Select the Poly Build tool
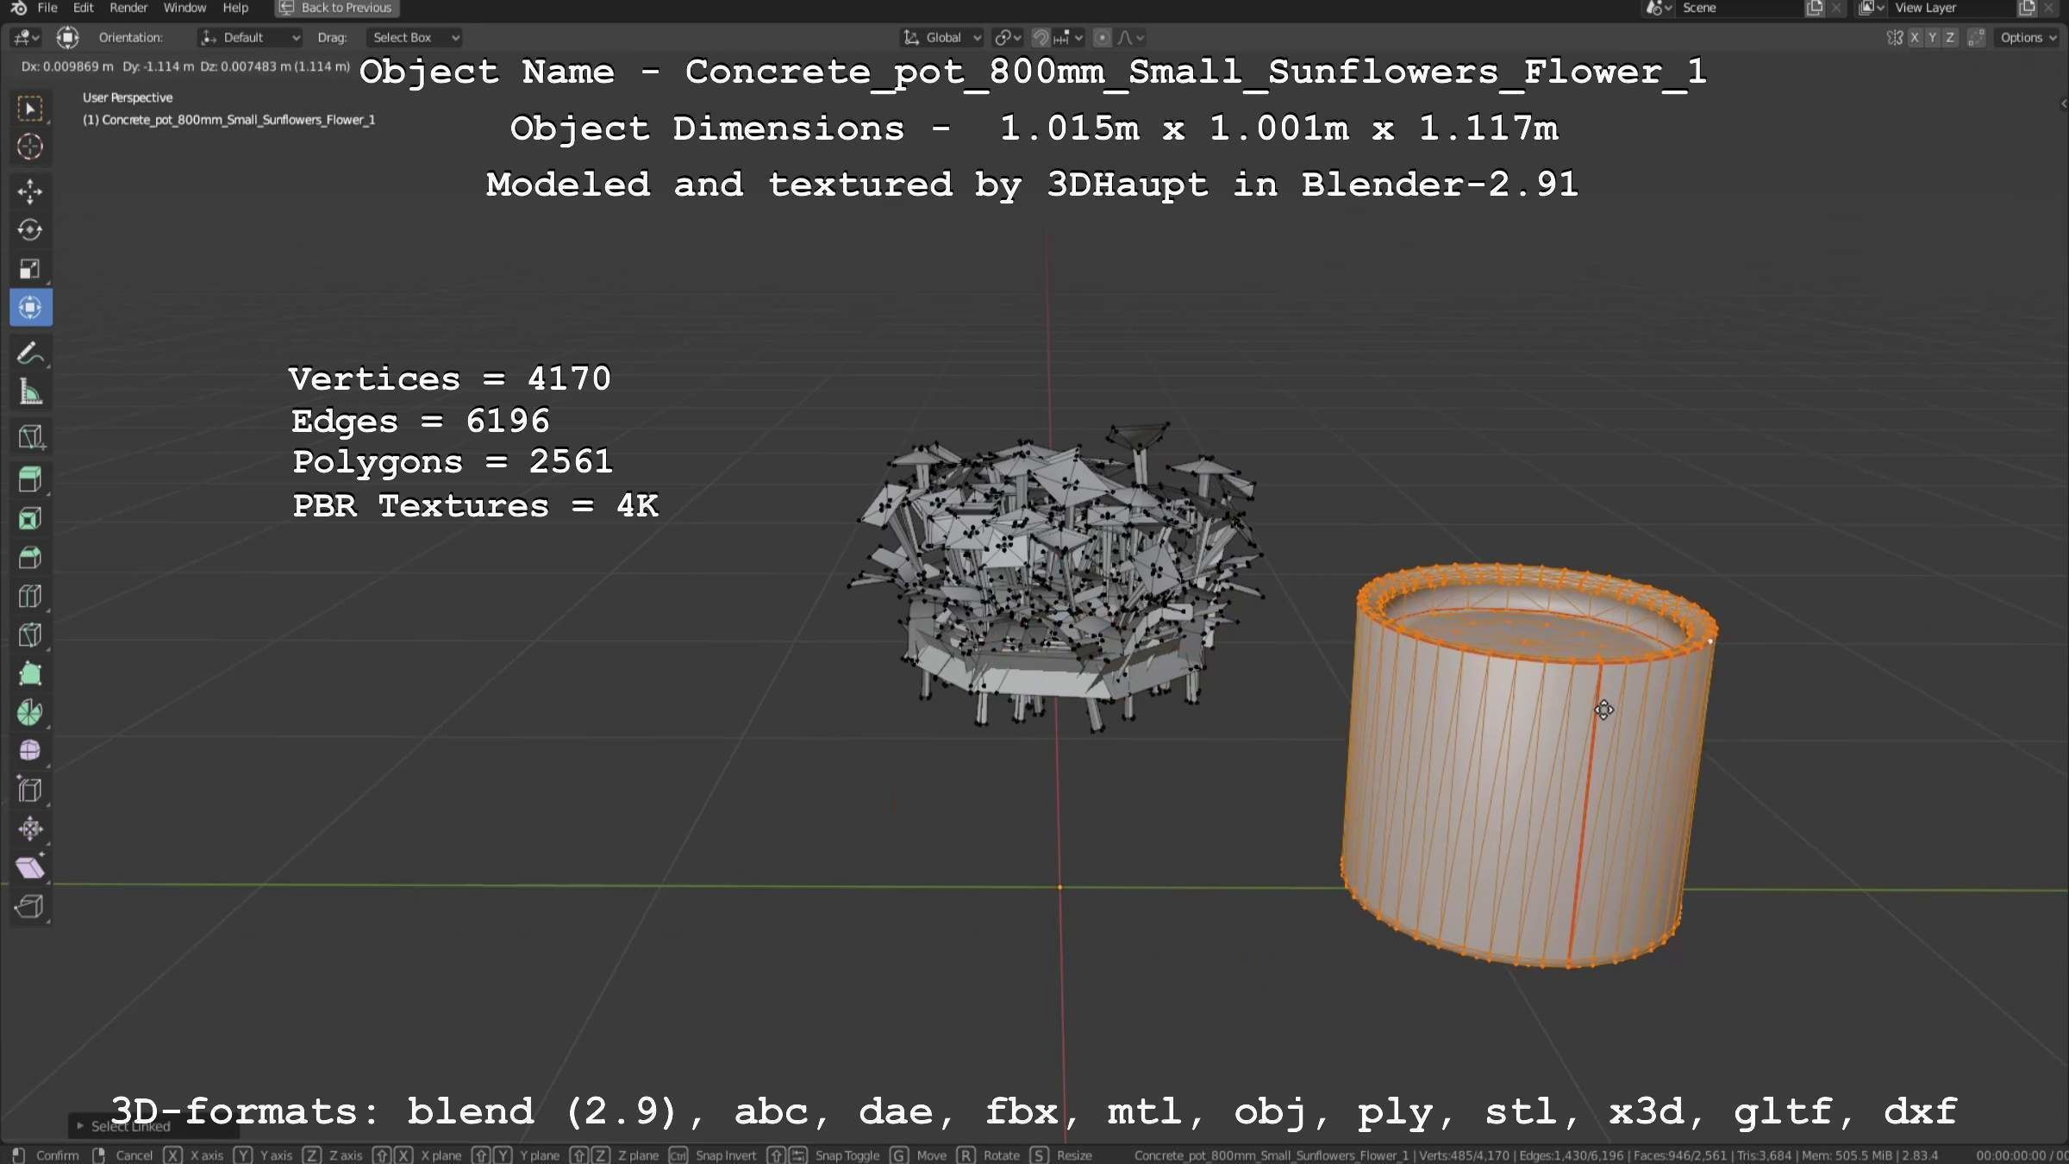2069x1164 pixels. (x=30, y=673)
